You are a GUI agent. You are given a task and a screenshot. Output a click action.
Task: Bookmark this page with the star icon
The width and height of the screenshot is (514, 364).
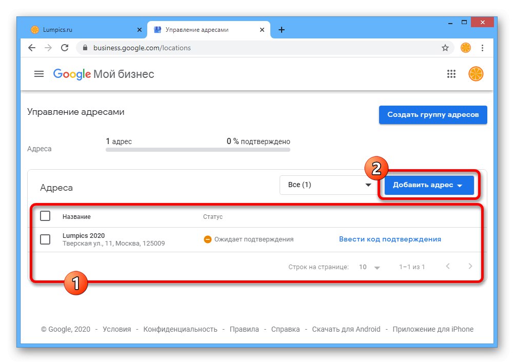tap(445, 48)
